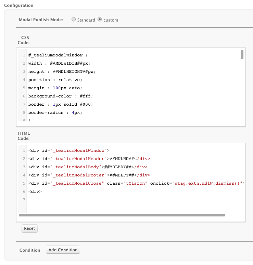Click empty line 7 in HTML editor

coord(103,200)
